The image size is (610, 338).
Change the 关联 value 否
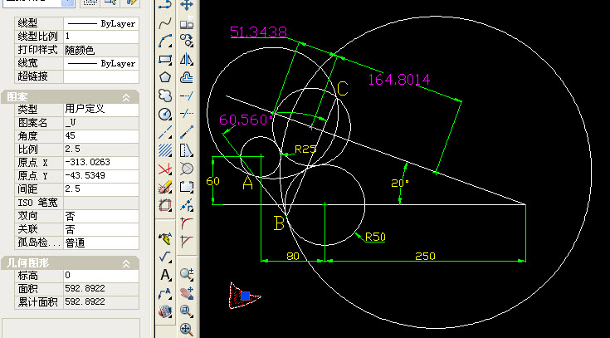(x=101, y=229)
